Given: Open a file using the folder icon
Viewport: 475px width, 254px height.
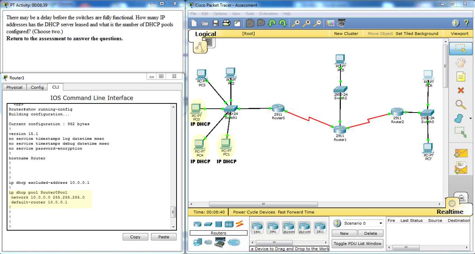Looking at the screenshot, I should [205, 23].
